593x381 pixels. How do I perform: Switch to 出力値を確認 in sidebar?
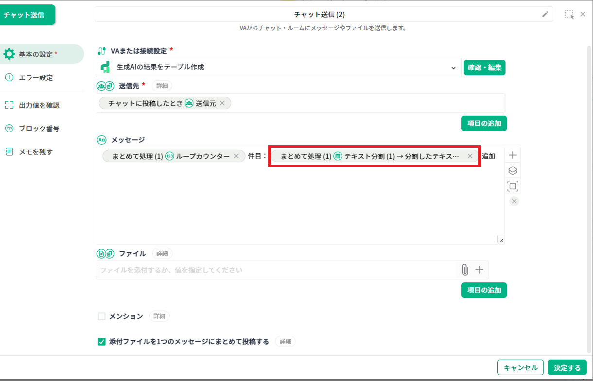click(x=39, y=105)
